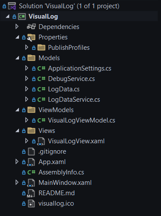Expand the PublishProfiles folder
This screenshot has width=161, height=216.
[x=26, y=47]
